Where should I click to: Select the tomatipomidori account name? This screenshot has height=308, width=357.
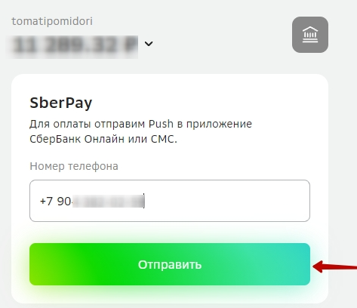52,21
